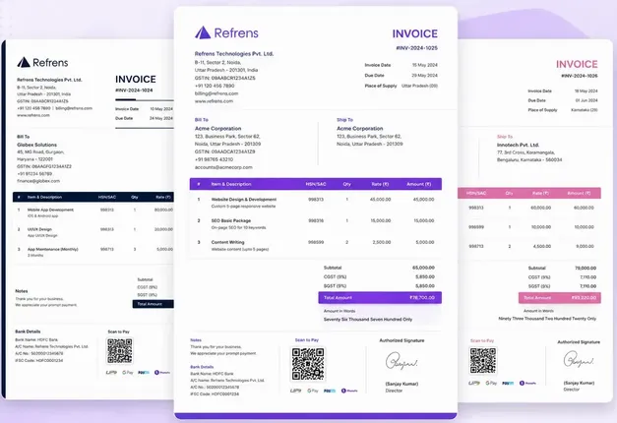Click the signature on the purple invoice
The image size is (617, 423).
401,361
